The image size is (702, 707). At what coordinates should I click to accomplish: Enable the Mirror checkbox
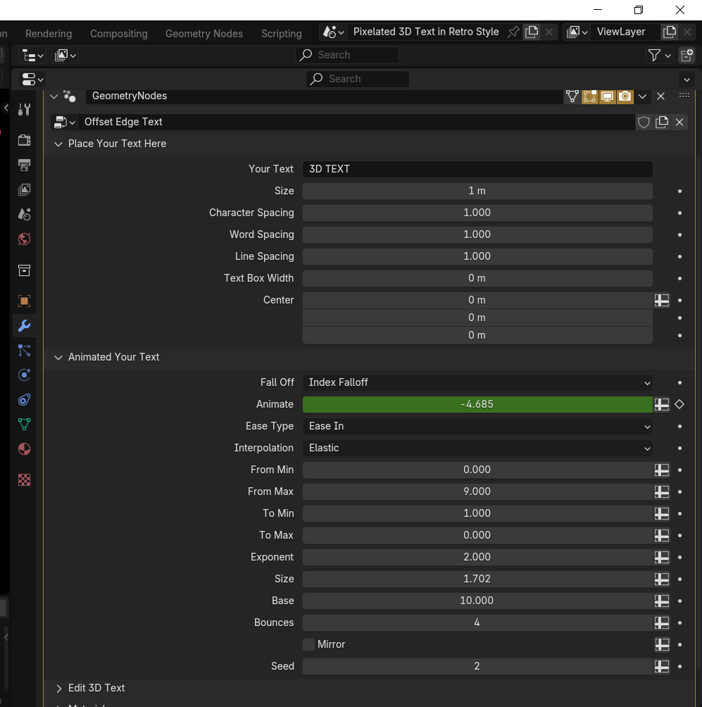(309, 644)
